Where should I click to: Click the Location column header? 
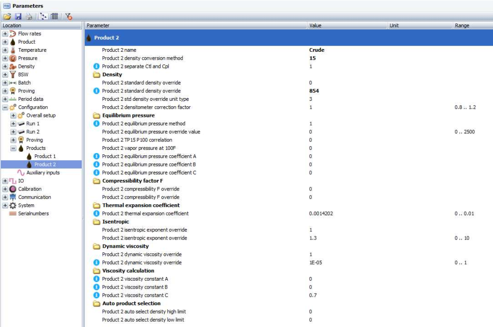click(x=41, y=25)
